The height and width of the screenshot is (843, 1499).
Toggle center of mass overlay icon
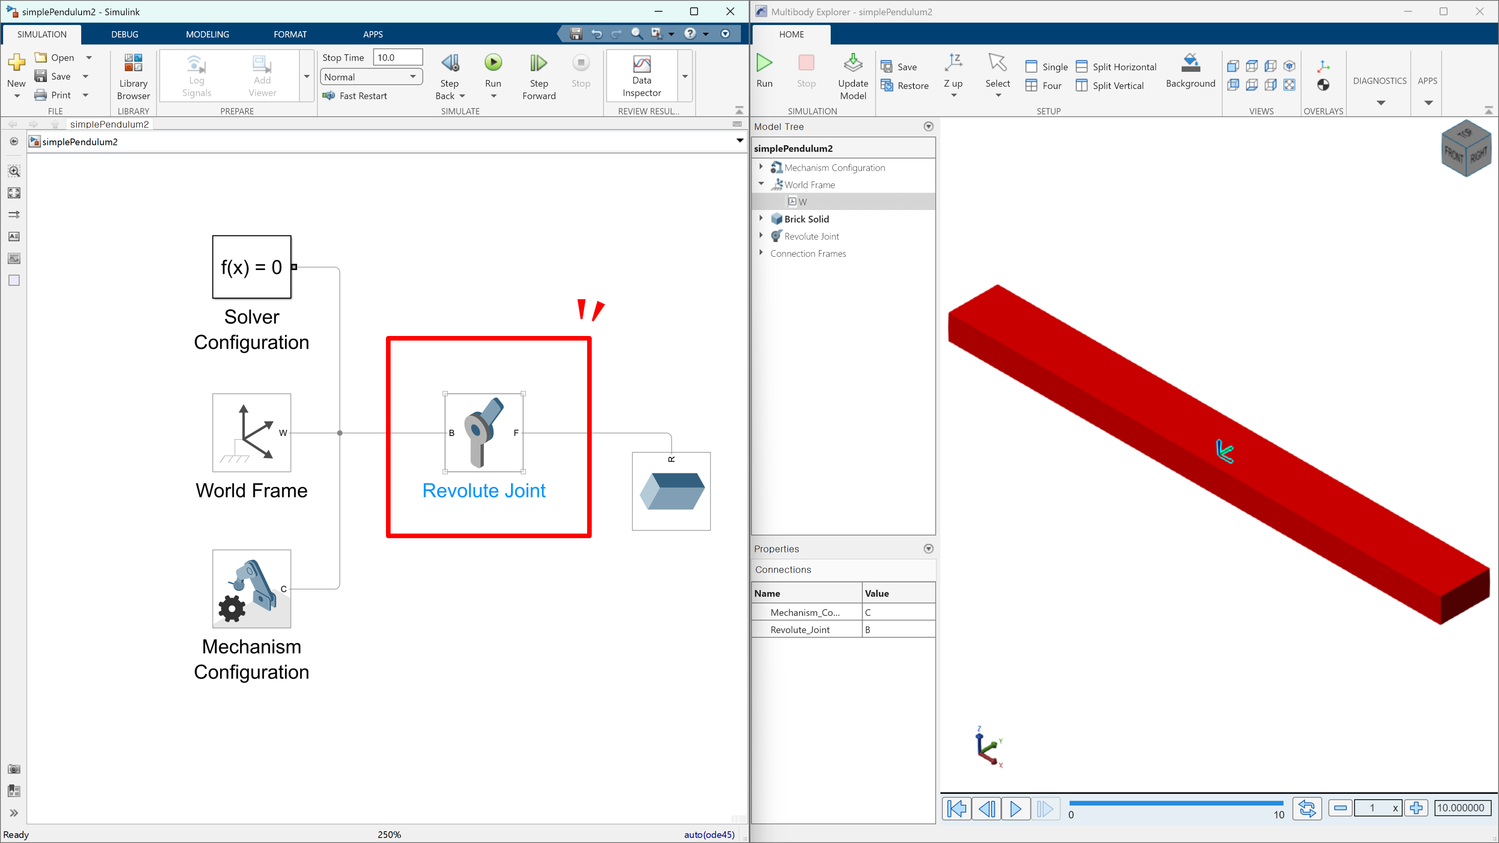click(x=1323, y=85)
